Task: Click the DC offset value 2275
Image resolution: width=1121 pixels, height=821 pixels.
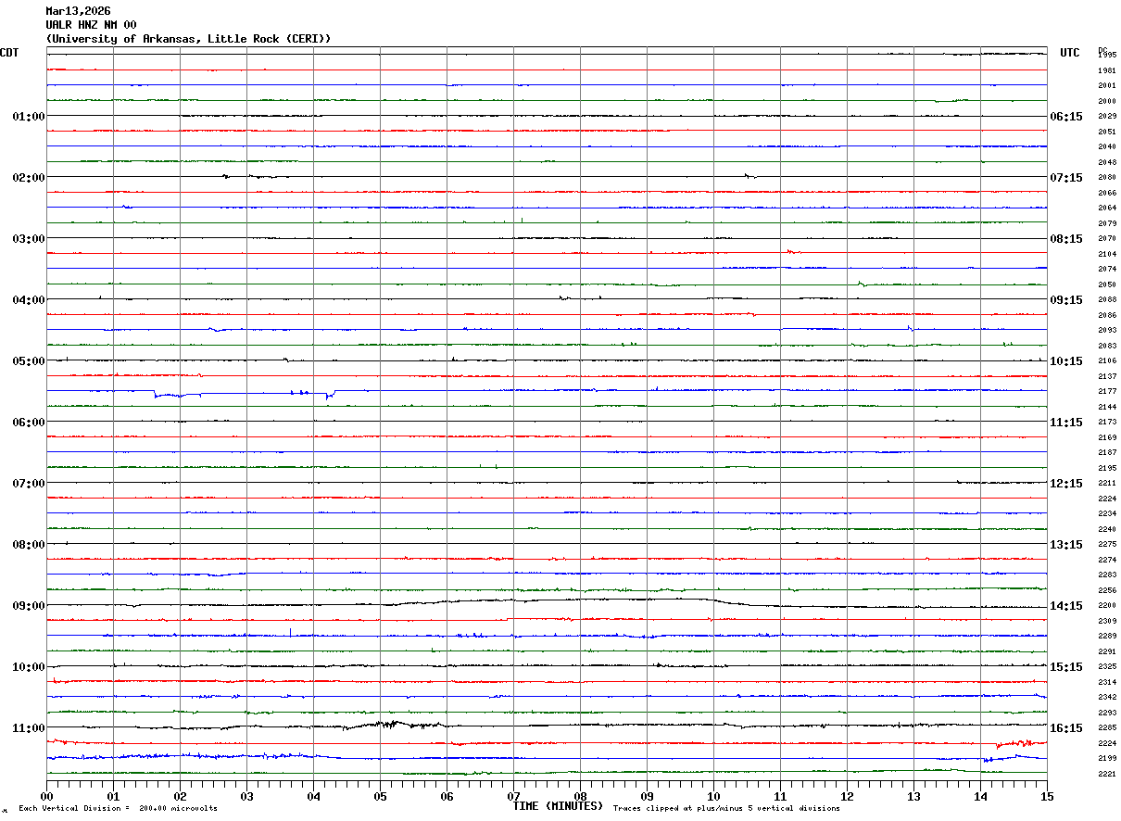Action: 1107,545
